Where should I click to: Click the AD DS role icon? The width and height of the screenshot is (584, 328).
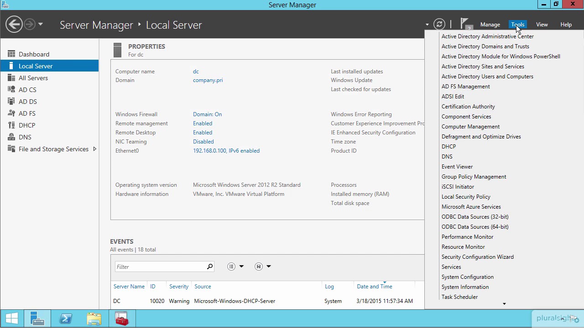(11, 102)
